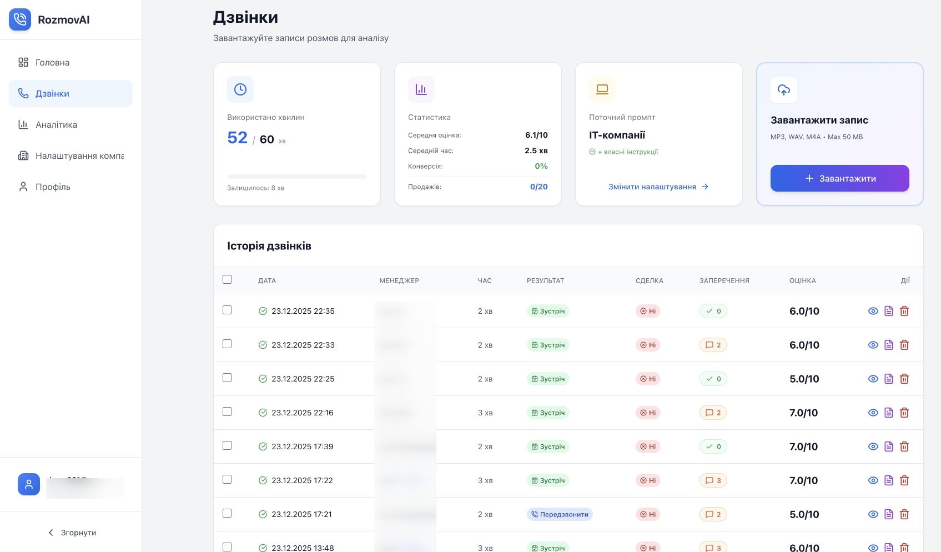941x552 pixels.
Task: View the 17:39 call with the eye icon
Action: coord(873,446)
